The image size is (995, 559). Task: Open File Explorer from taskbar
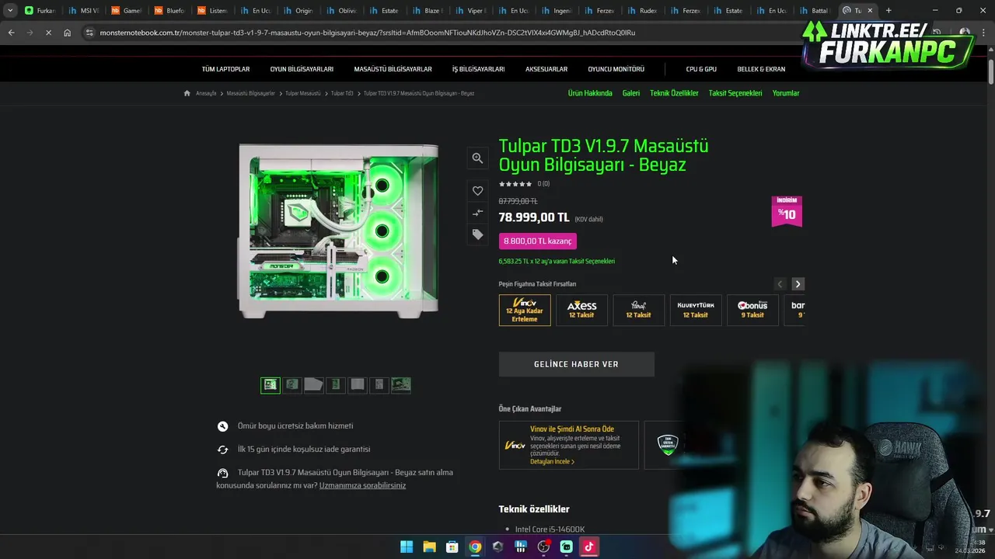[x=429, y=547]
